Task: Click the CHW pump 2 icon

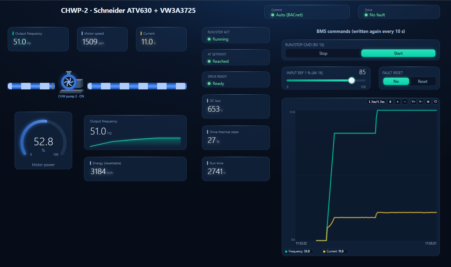Action: pos(71,82)
